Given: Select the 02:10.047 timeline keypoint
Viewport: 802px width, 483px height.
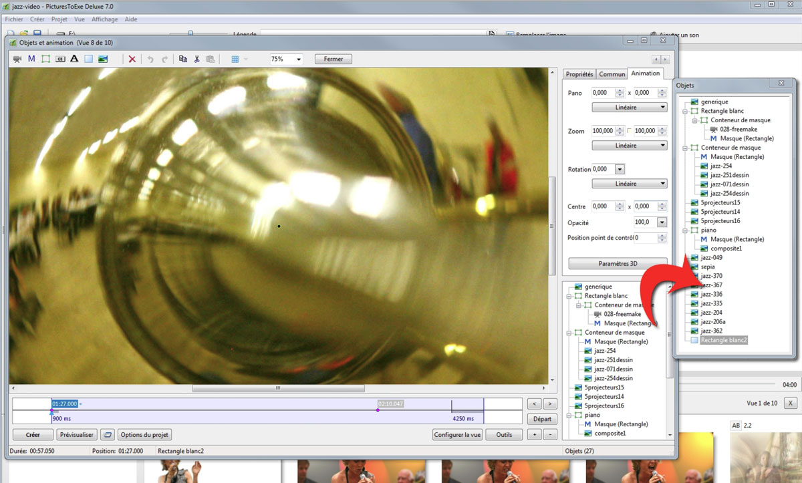Looking at the screenshot, I should click(x=391, y=404).
